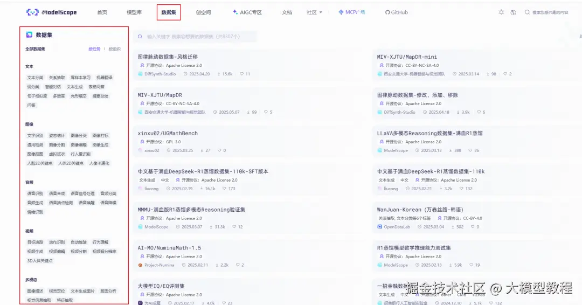
Task: Open the xinxu02/UGMathBench dataset
Action: tap(168, 133)
